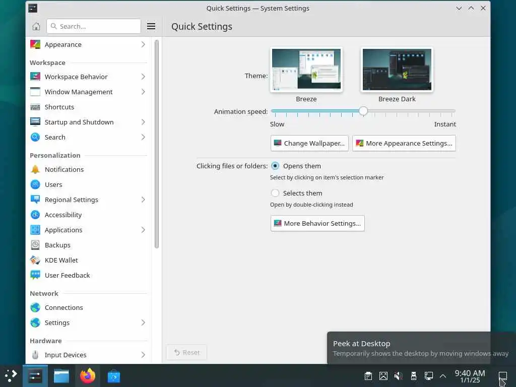
Task: Launch Firefox from the taskbar
Action: tap(88, 376)
